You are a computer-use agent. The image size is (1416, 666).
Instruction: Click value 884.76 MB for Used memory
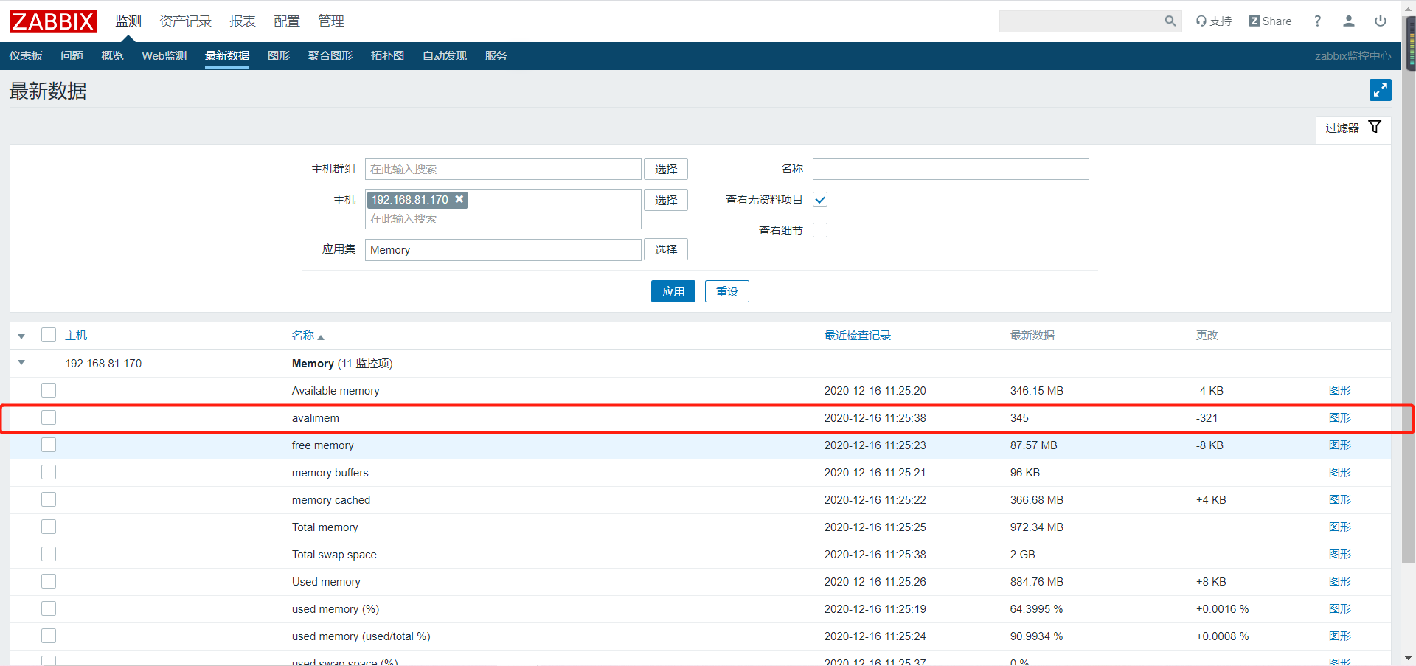point(1037,582)
